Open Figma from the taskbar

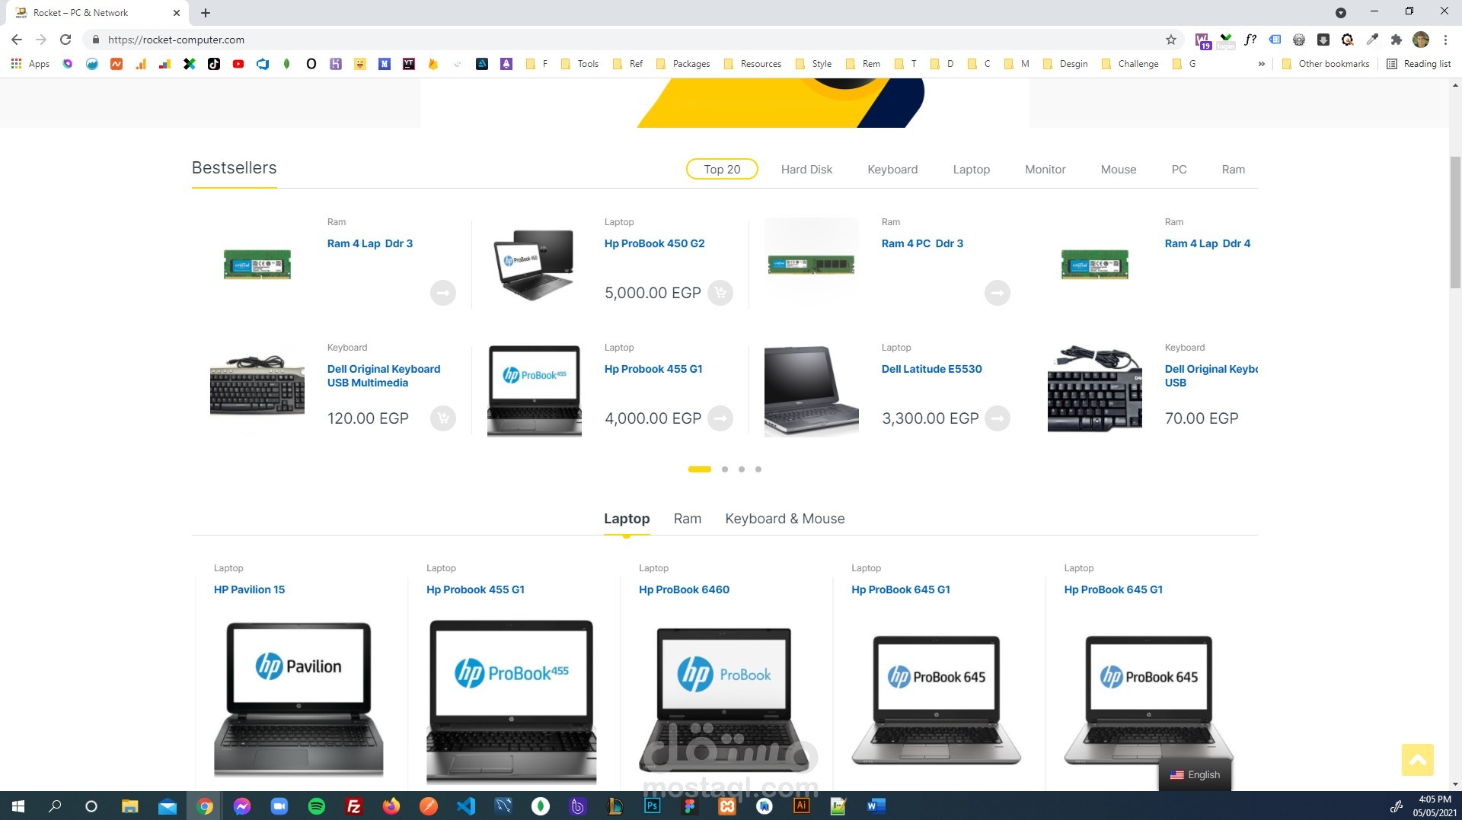click(x=690, y=806)
